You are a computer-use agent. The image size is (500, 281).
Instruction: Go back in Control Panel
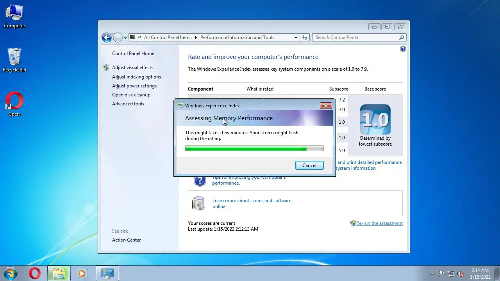pyautogui.click(x=107, y=37)
